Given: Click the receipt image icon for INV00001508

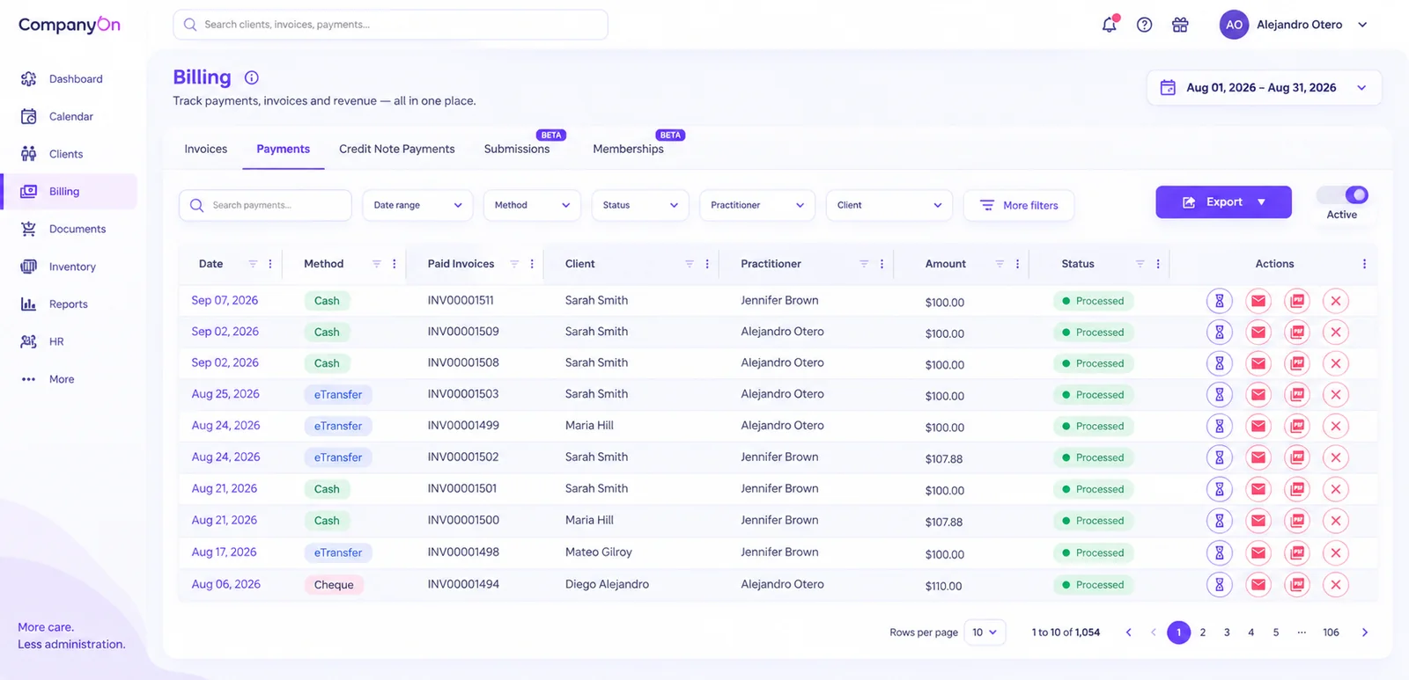Looking at the screenshot, I should click(x=1297, y=363).
